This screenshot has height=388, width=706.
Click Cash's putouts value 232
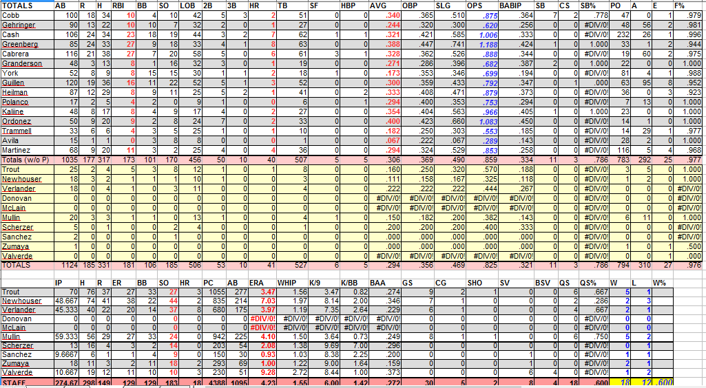[x=619, y=34]
